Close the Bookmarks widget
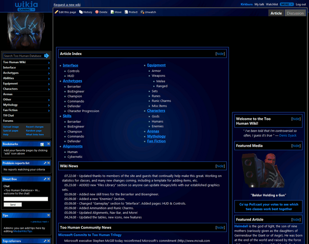This screenshot has width=309, height=244. (x=49, y=144)
